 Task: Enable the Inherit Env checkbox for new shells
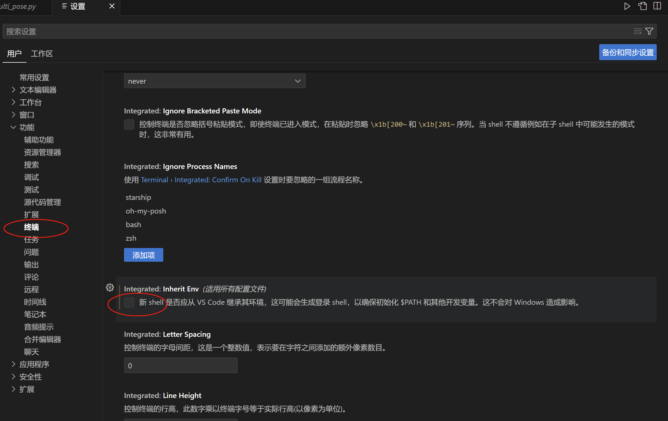(129, 302)
